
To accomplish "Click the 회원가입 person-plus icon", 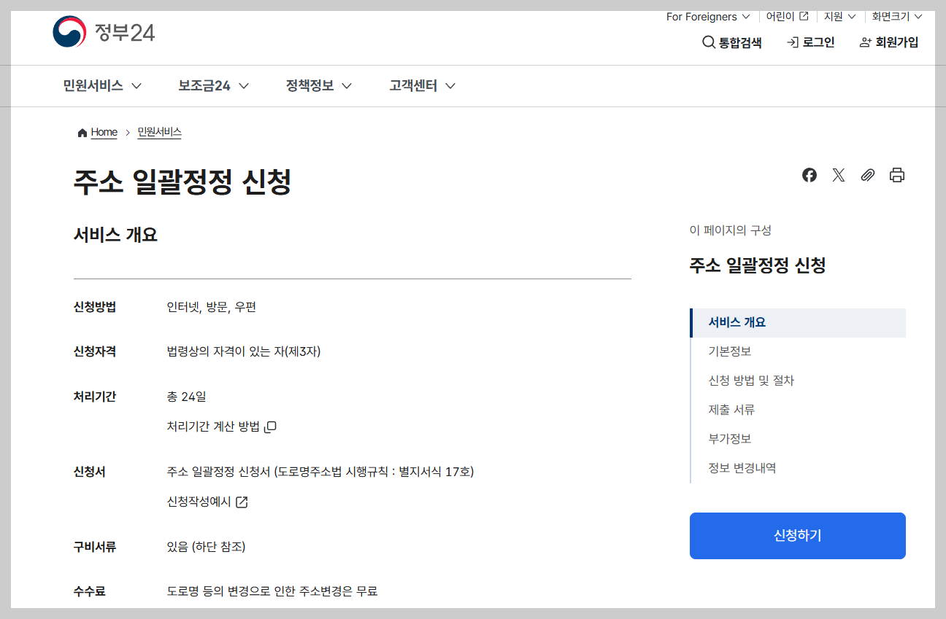I will (x=866, y=42).
